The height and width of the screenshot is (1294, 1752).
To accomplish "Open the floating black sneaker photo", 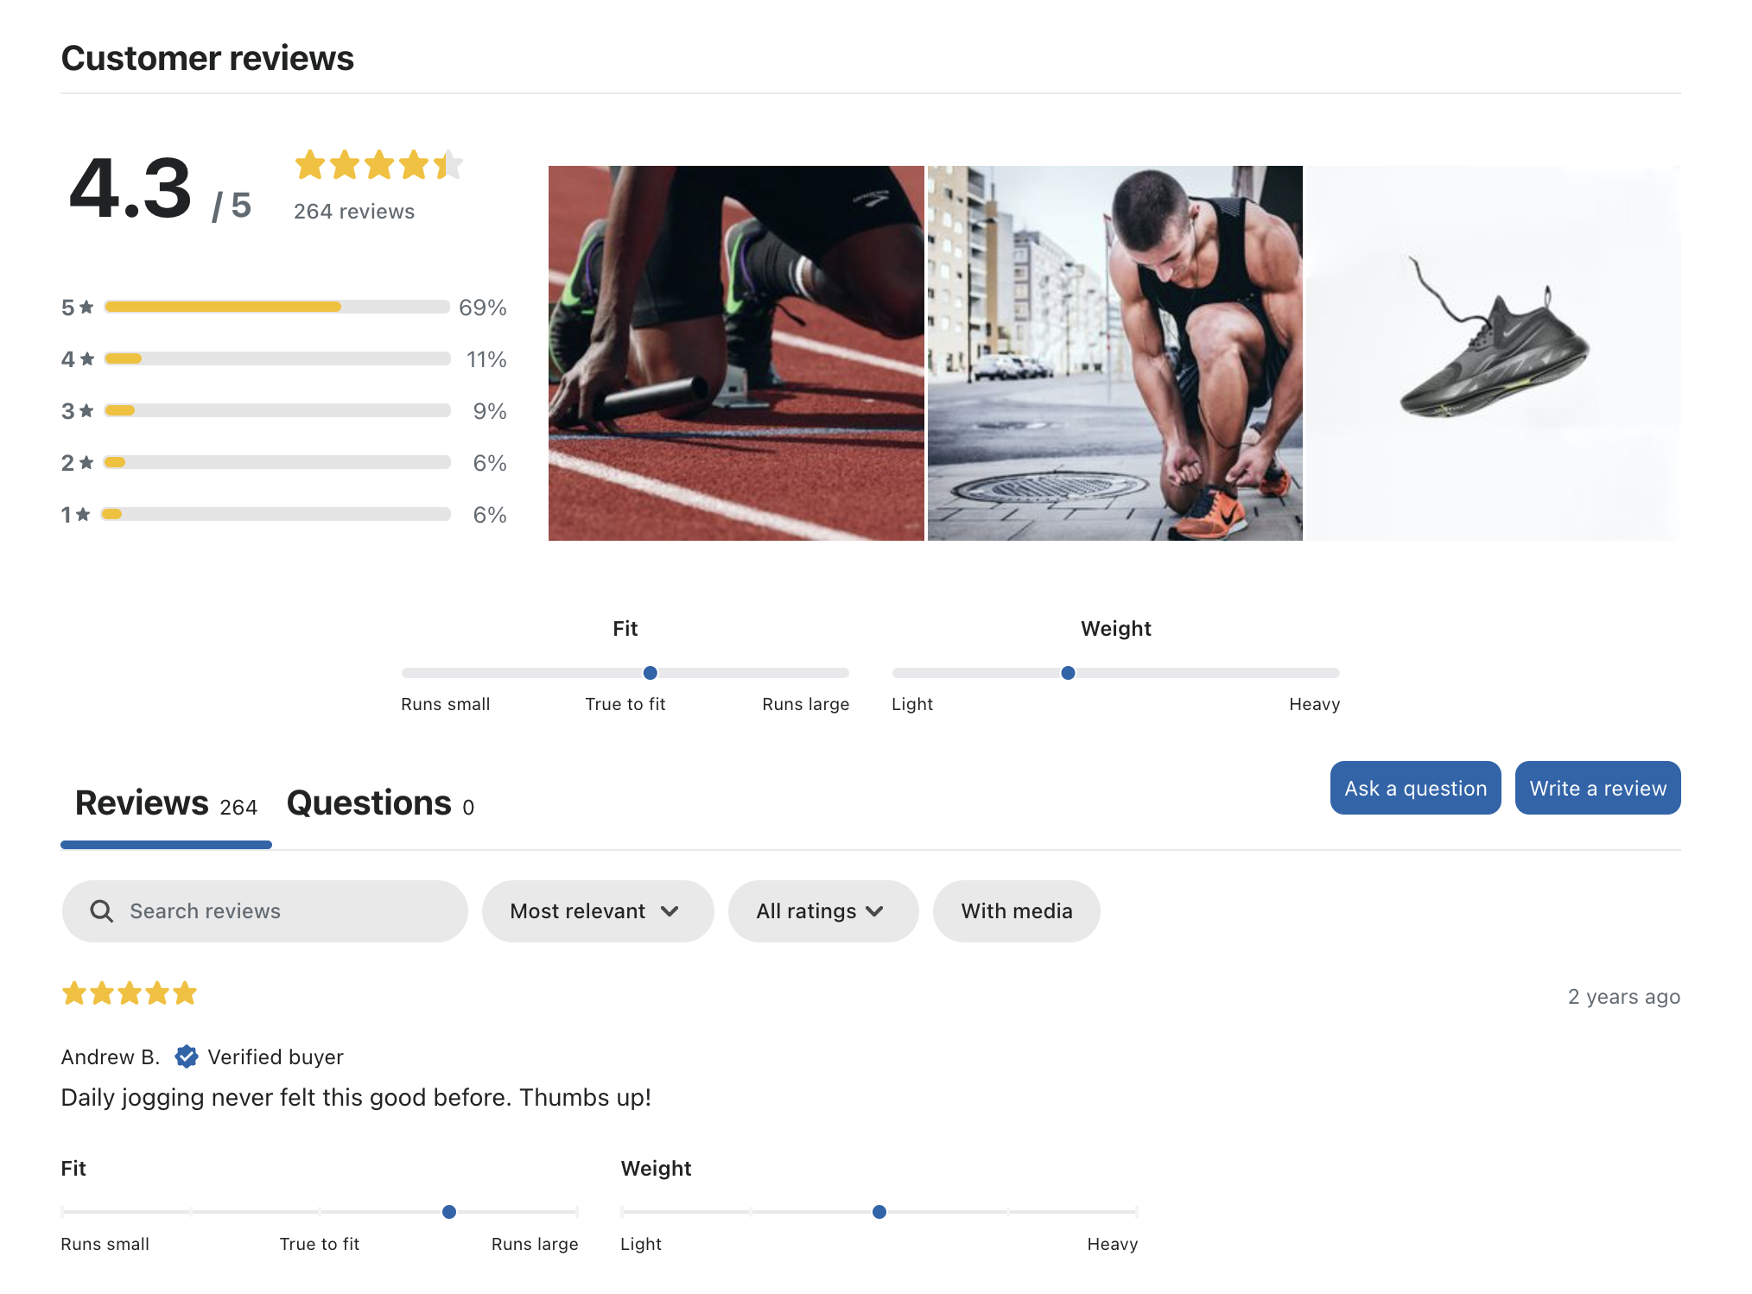I will pos(1493,353).
